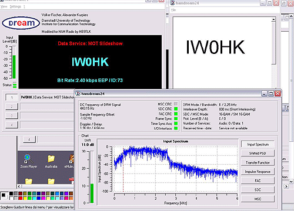Open the Settings menu in Dream
The image size is (294, 211).
click(x=15, y=6)
